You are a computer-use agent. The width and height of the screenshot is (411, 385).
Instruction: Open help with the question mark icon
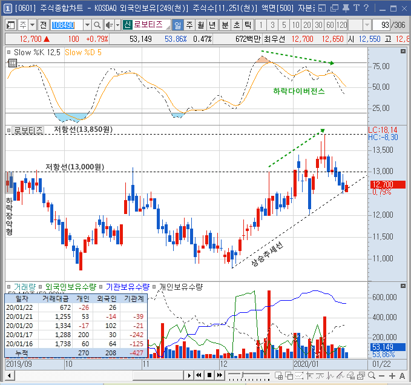(x=366, y=8)
